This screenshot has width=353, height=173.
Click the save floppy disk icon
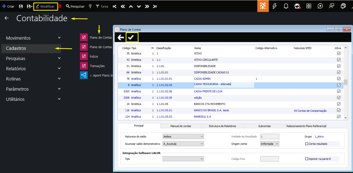(x=21, y=6)
